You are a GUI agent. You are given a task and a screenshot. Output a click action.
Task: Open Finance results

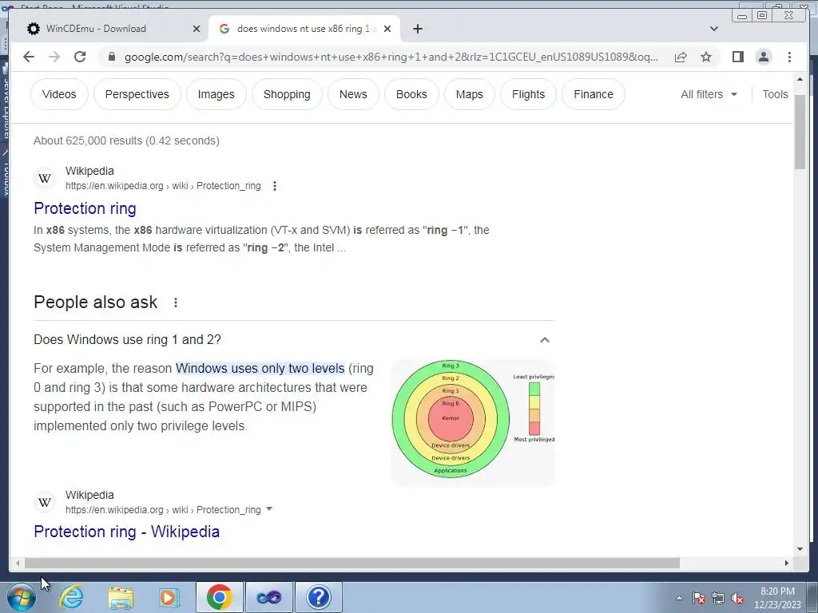click(x=594, y=94)
